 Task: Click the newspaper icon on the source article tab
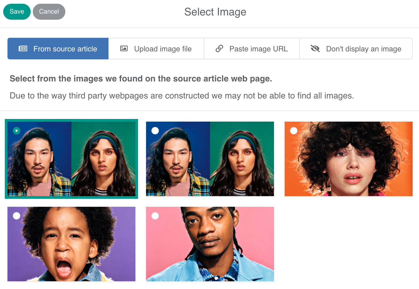pos(23,49)
